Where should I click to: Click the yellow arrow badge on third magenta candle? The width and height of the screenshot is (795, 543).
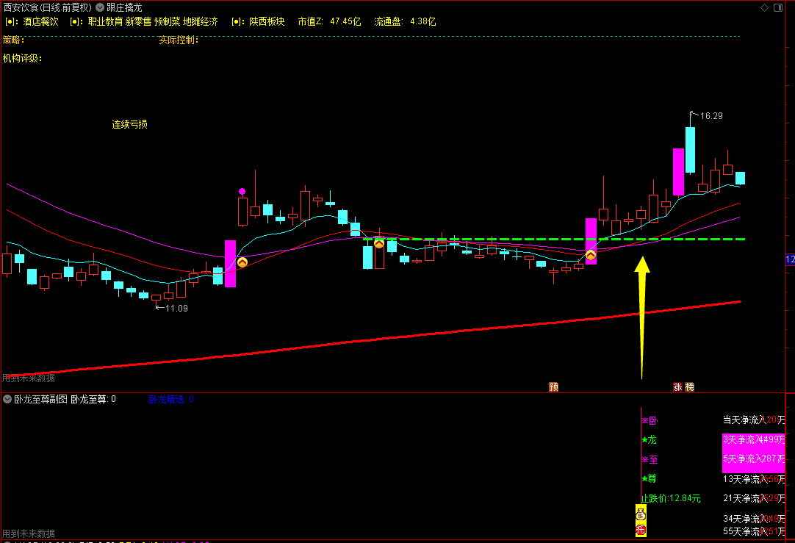pyautogui.click(x=591, y=255)
